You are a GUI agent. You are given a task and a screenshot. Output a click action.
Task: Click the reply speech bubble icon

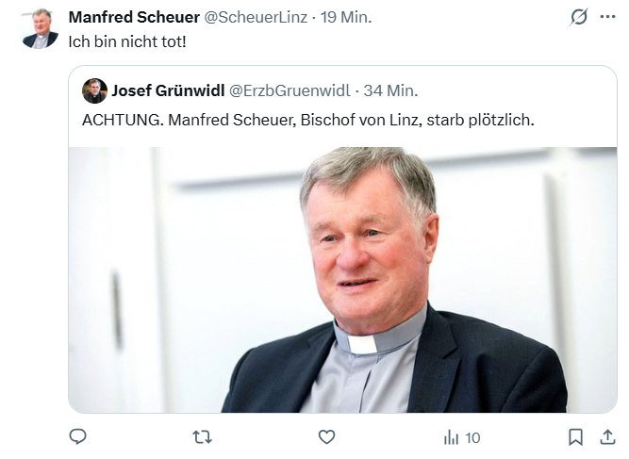[x=78, y=437]
